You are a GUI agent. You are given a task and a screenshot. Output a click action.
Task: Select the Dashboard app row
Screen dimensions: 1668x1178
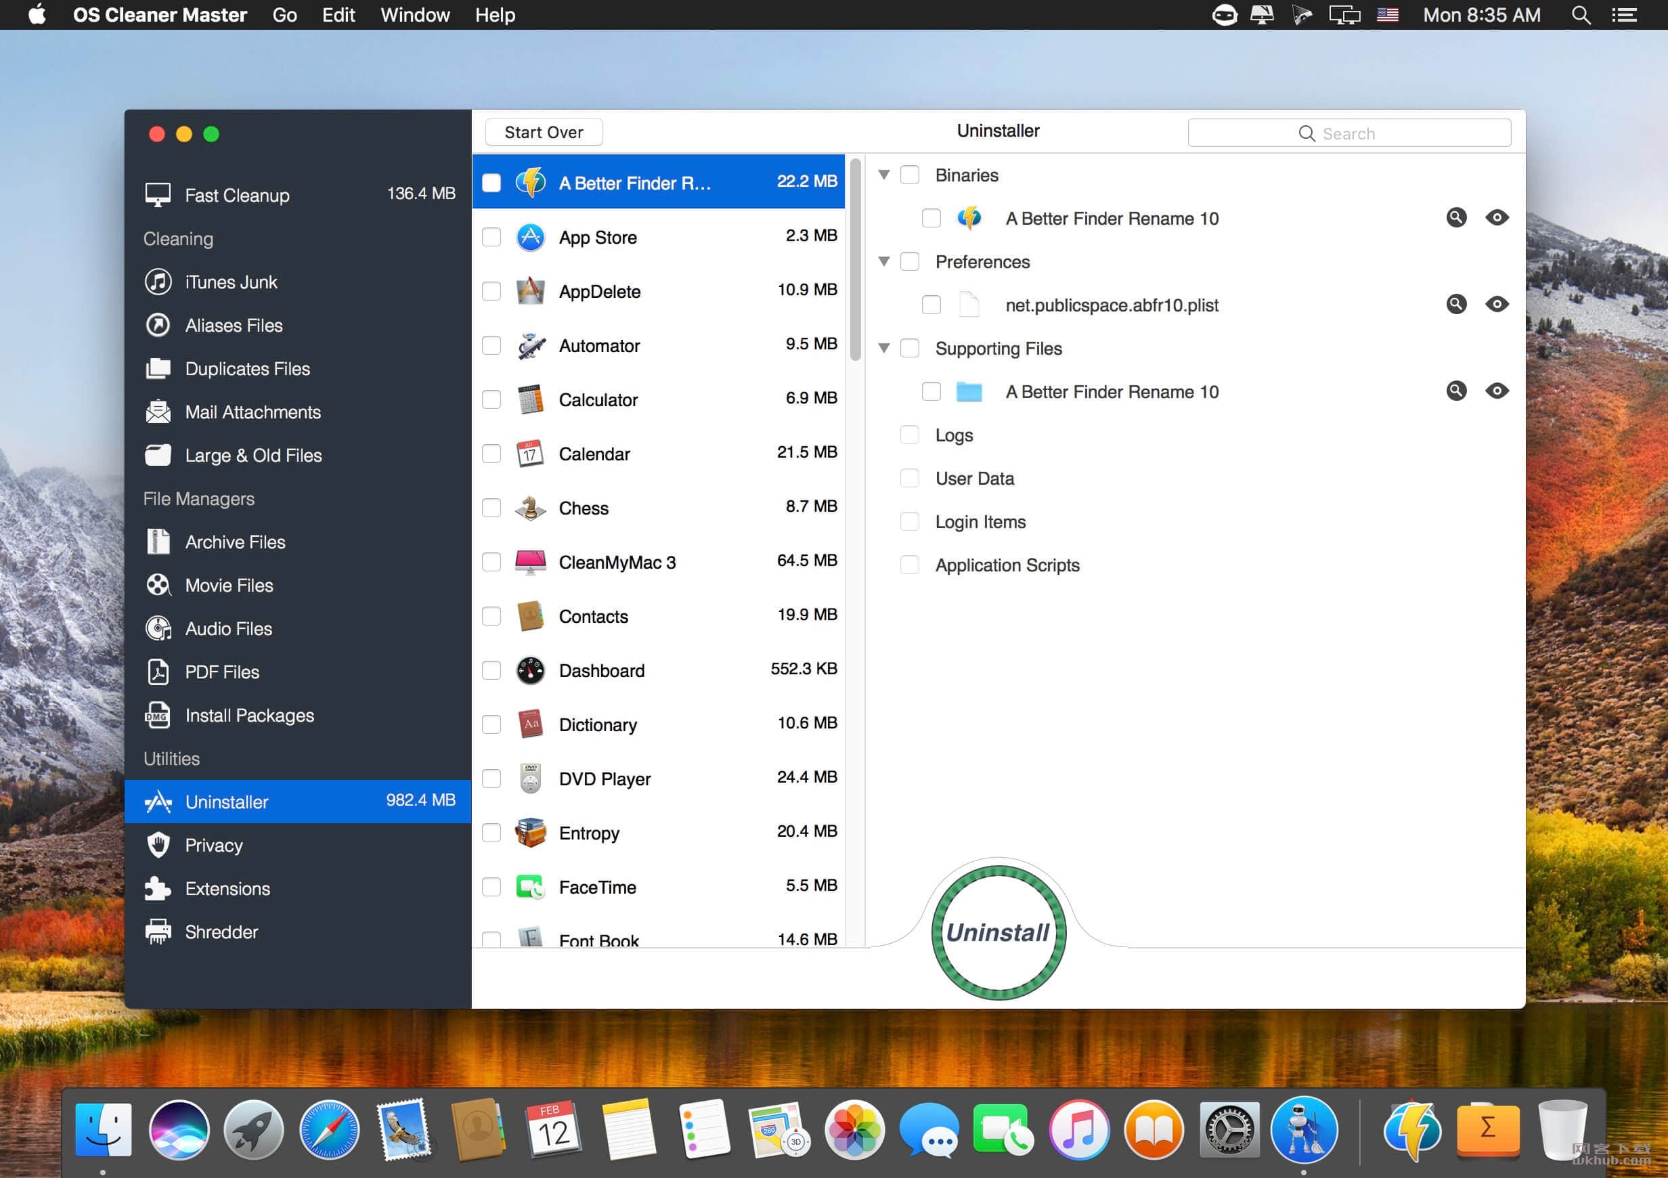(658, 670)
